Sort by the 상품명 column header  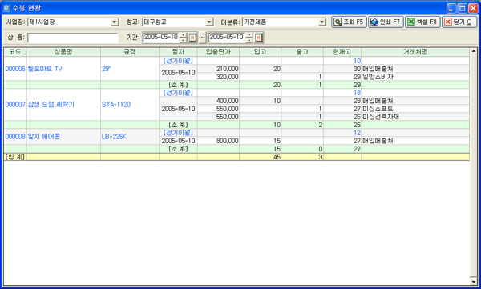point(63,52)
